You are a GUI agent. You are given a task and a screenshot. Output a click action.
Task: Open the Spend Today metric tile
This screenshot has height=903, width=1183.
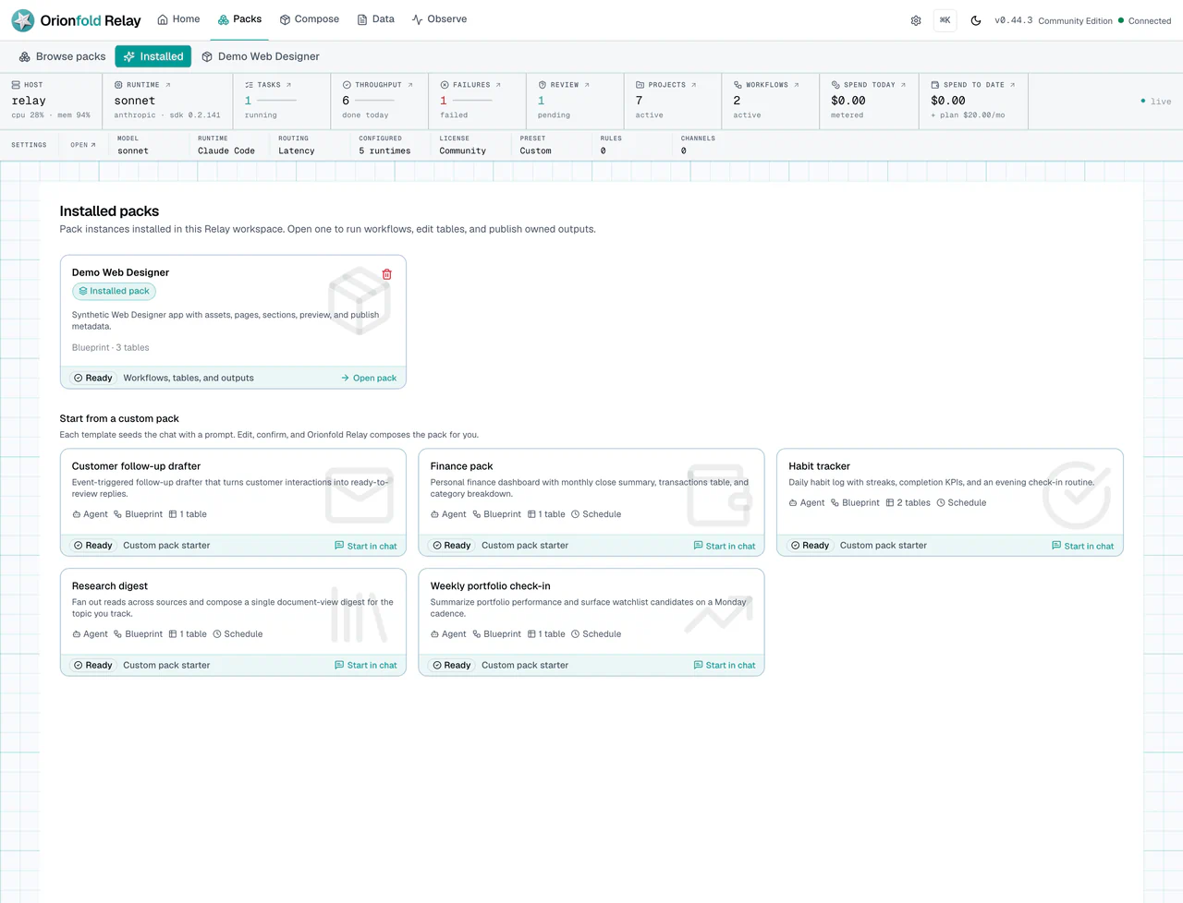tap(868, 101)
